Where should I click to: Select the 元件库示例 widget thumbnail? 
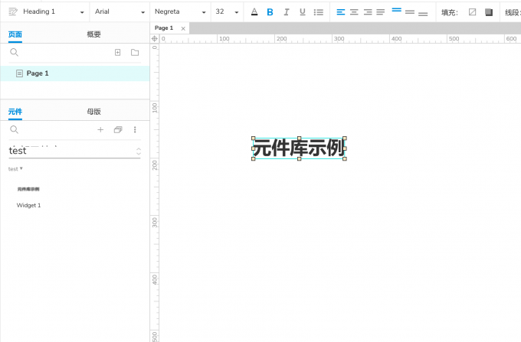28,189
